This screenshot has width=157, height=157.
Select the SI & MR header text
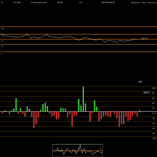(x=17, y=3)
